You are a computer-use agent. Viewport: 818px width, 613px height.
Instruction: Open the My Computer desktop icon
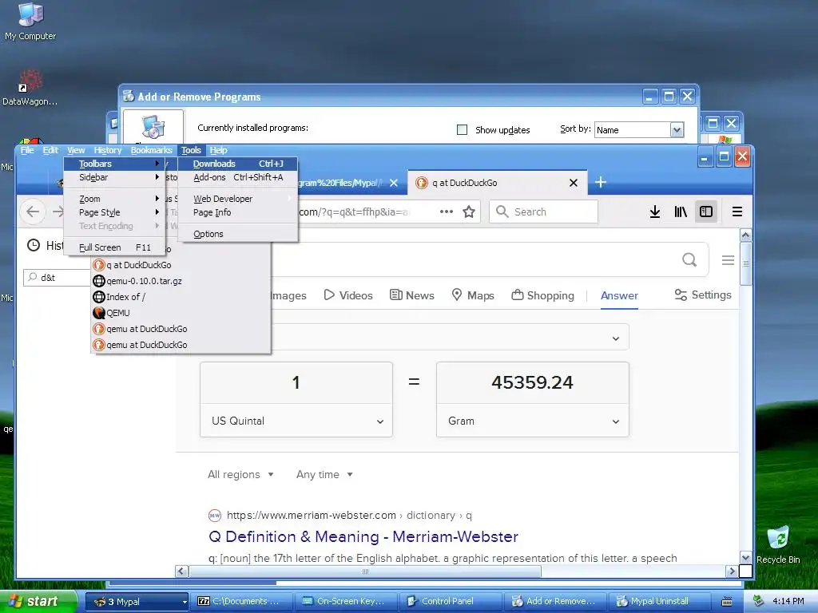pos(30,21)
